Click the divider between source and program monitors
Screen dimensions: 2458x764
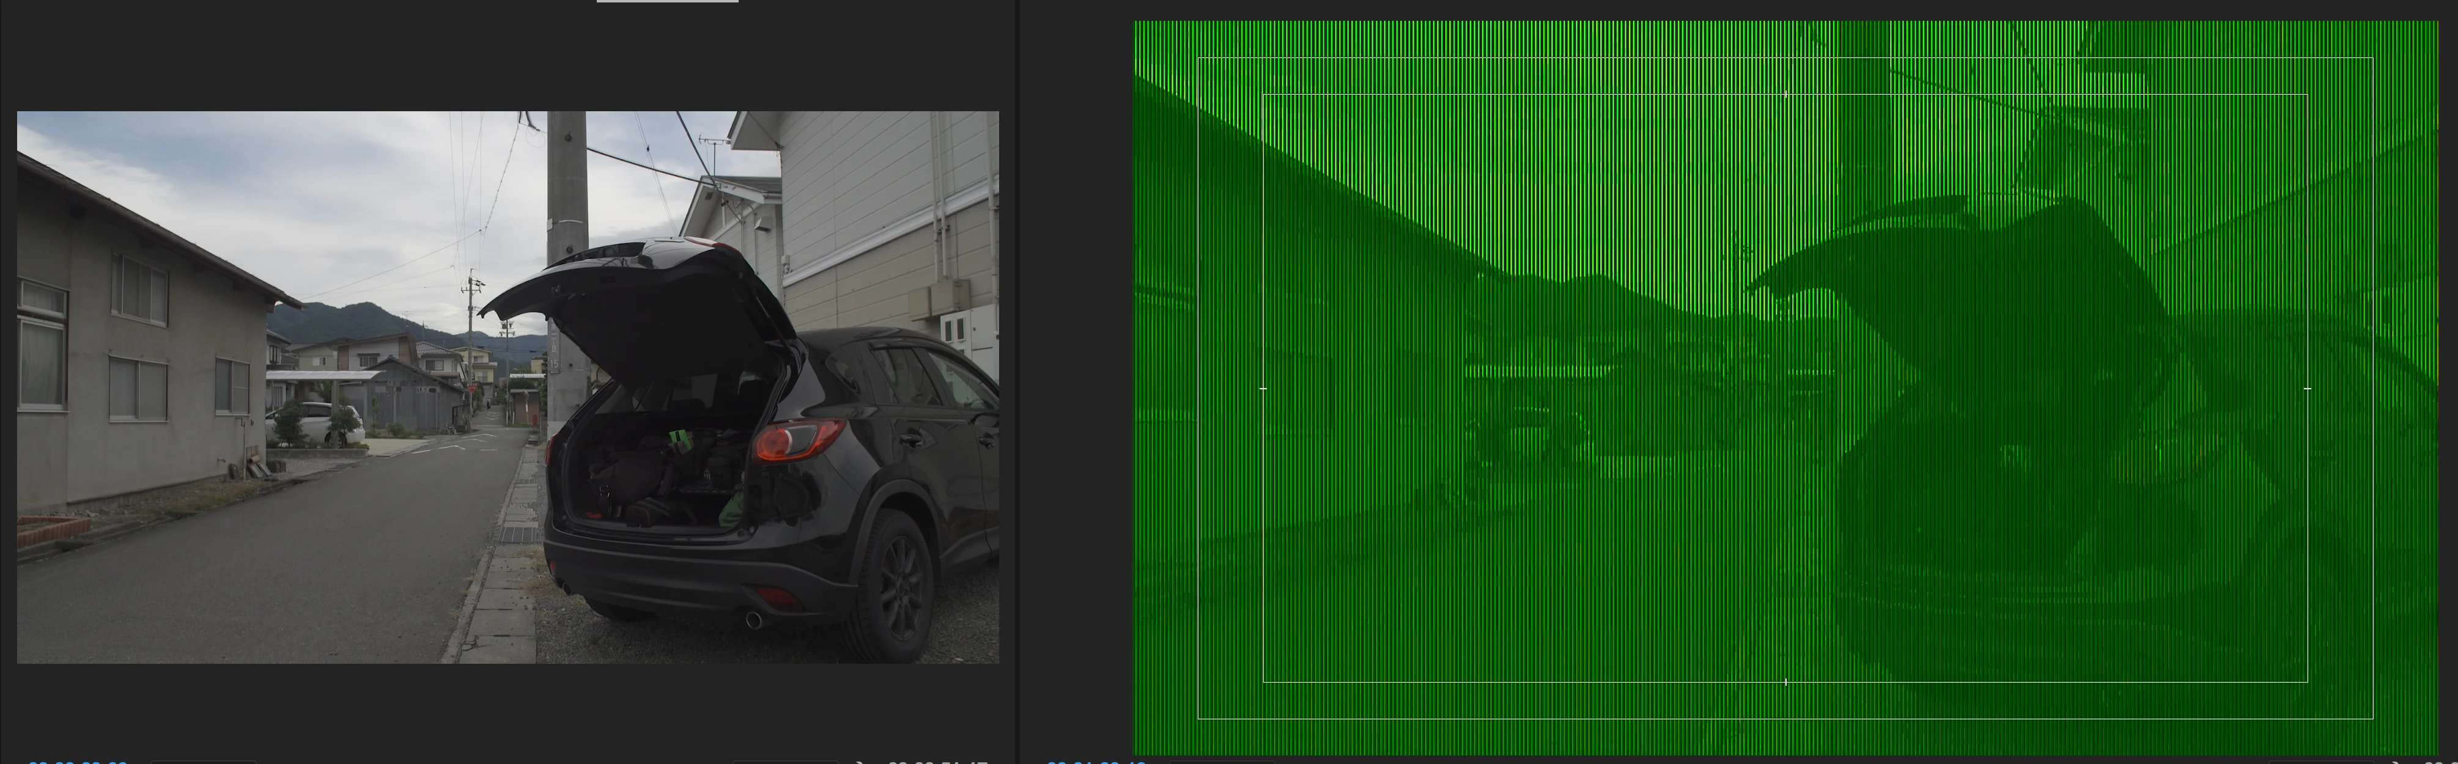coord(1019,381)
